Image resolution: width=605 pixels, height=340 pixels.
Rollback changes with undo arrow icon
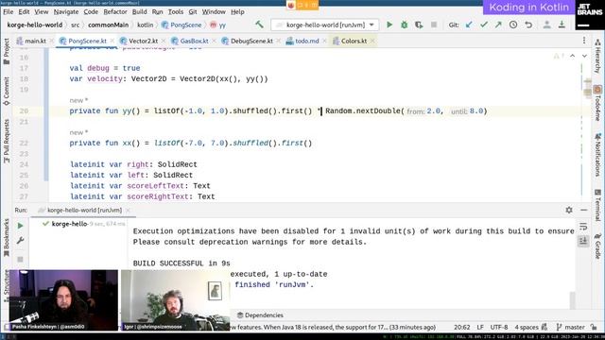point(528,25)
